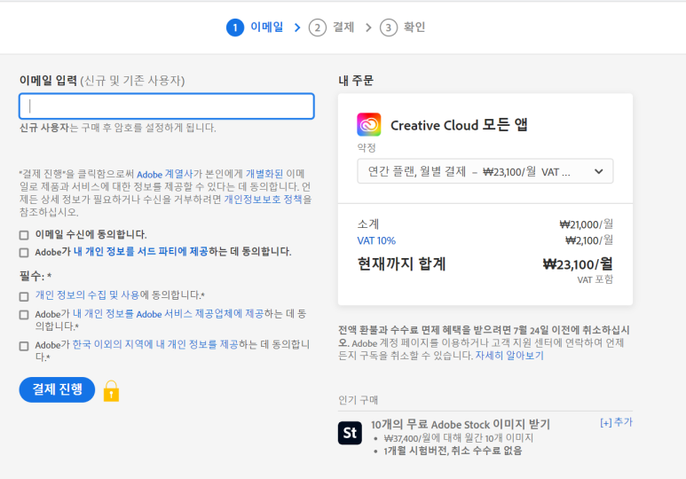Screen dimensions: 686x479
Task: Click the yellow padlock security icon
Action: (111, 390)
